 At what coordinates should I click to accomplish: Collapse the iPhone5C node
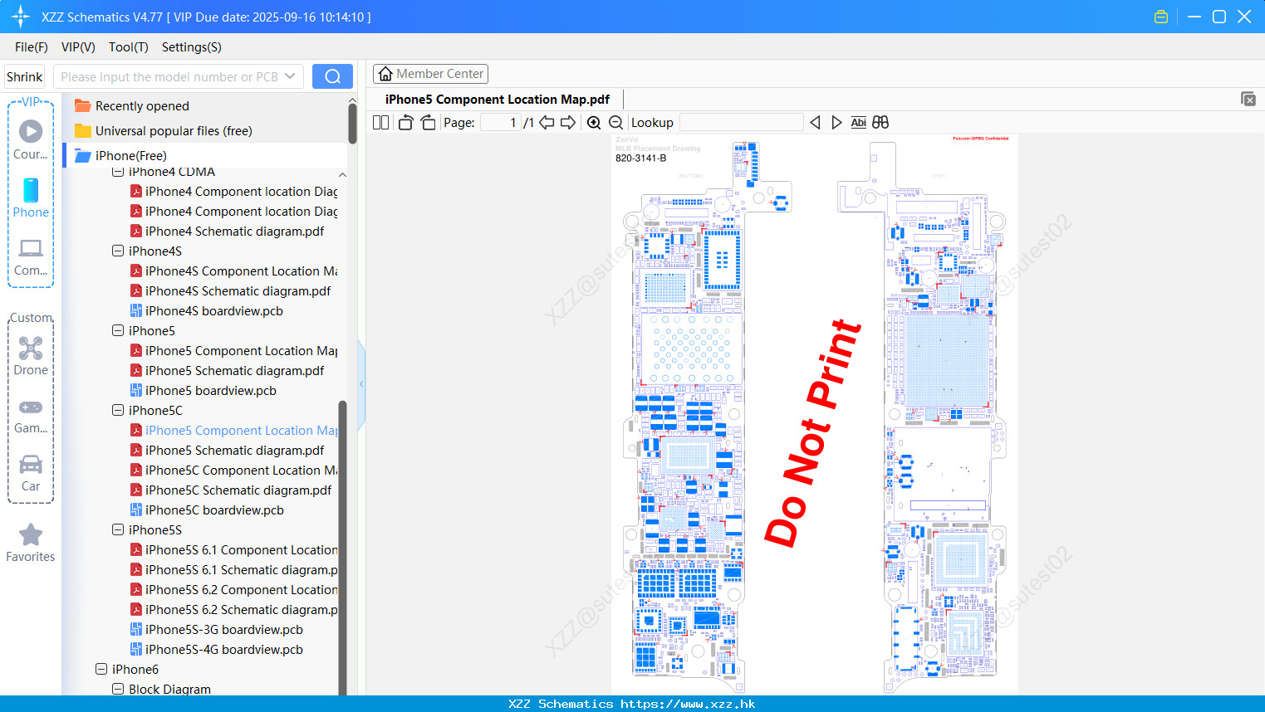[x=118, y=410]
